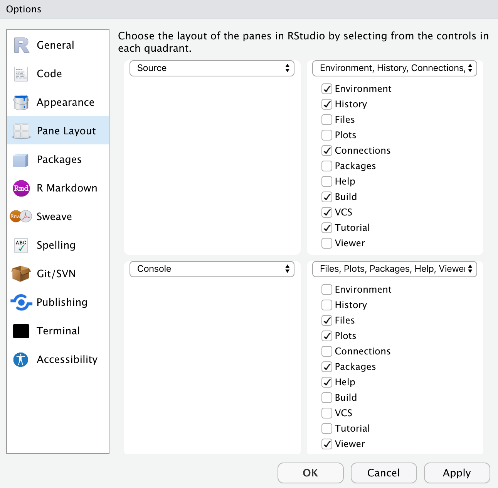
Task: Select the Appearance paint bucket icon
Action: pos(21,102)
